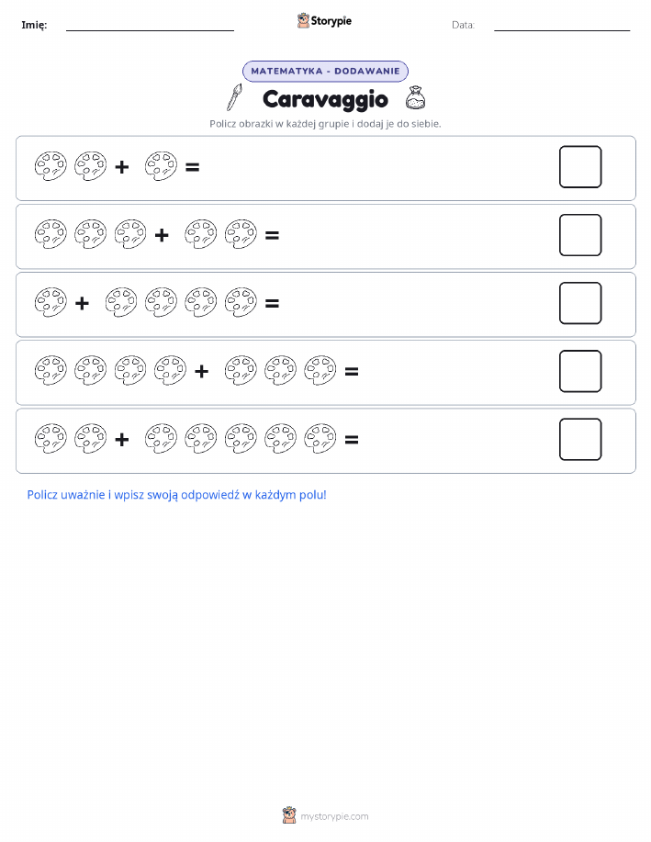
Task: Select the answer box of the second row
Action: click(580, 235)
